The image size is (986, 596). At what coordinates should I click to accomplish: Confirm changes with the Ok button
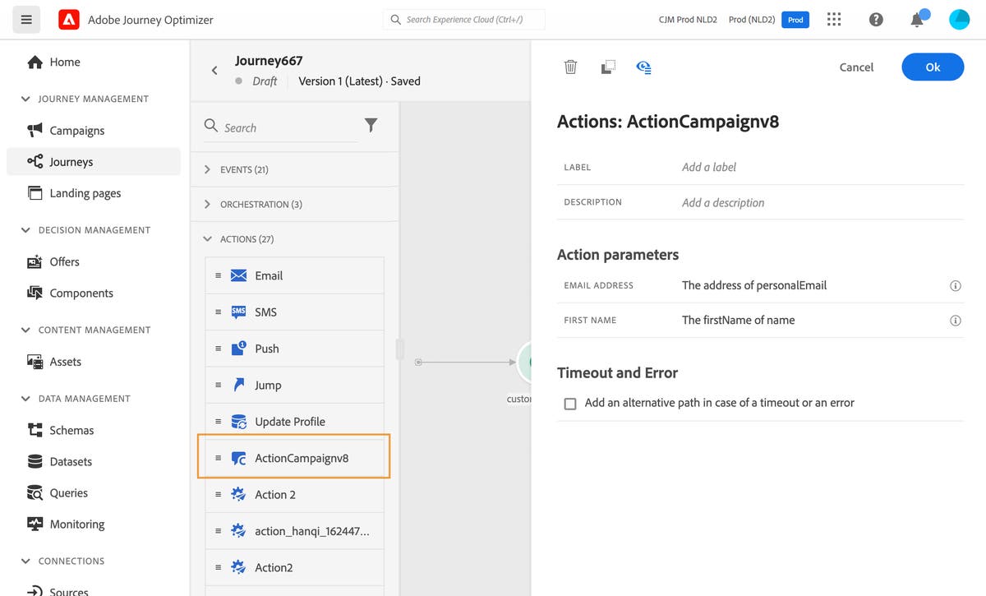pos(933,67)
